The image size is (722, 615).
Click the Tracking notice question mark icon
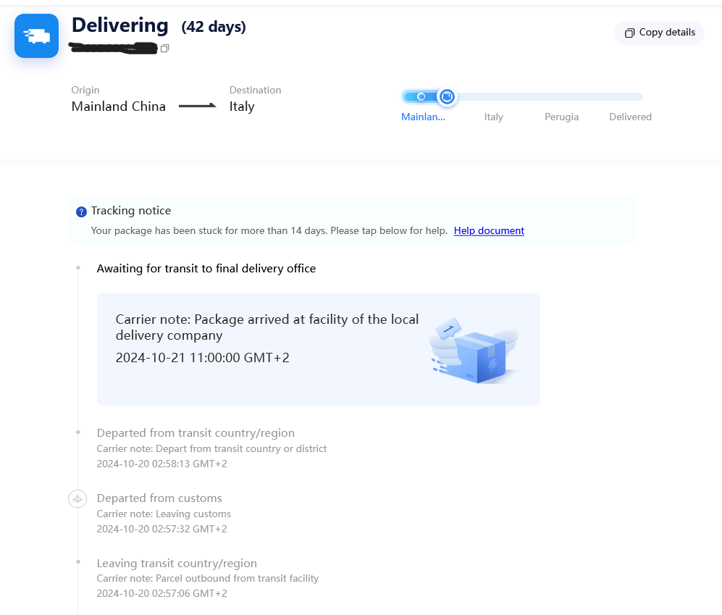[81, 212]
